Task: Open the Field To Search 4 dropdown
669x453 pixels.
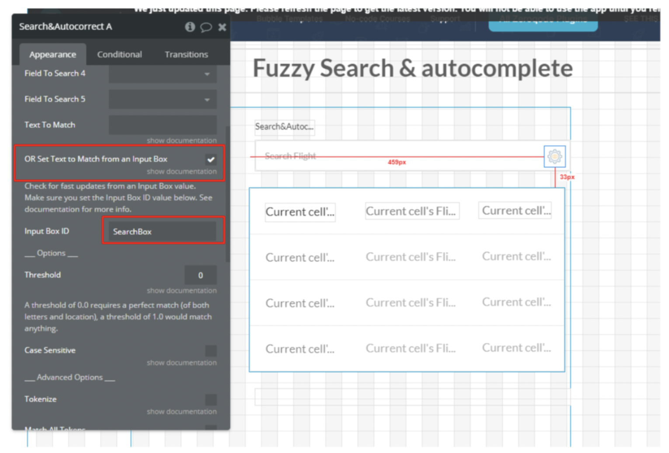Action: [x=163, y=74]
